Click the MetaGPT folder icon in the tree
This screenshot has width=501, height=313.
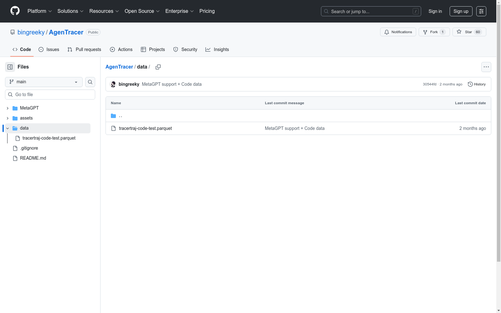tap(15, 108)
